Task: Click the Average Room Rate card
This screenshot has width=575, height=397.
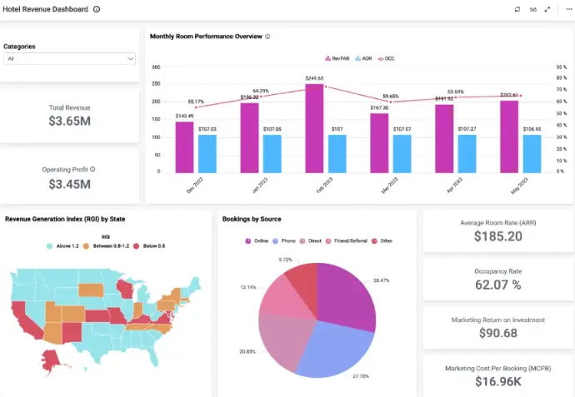Action: tap(497, 231)
